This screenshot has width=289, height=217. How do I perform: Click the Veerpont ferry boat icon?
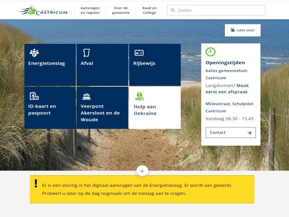click(x=86, y=96)
